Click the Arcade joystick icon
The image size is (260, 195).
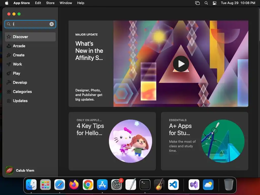tap(9, 46)
